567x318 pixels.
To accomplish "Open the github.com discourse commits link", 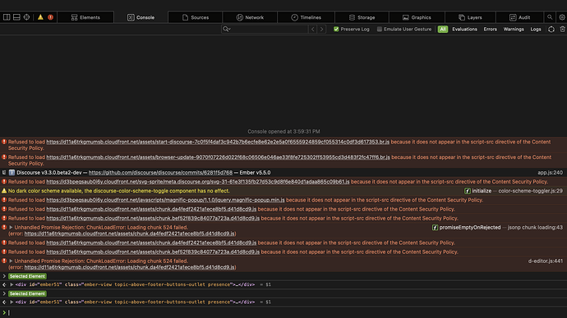I will pyautogui.click(x=160, y=173).
